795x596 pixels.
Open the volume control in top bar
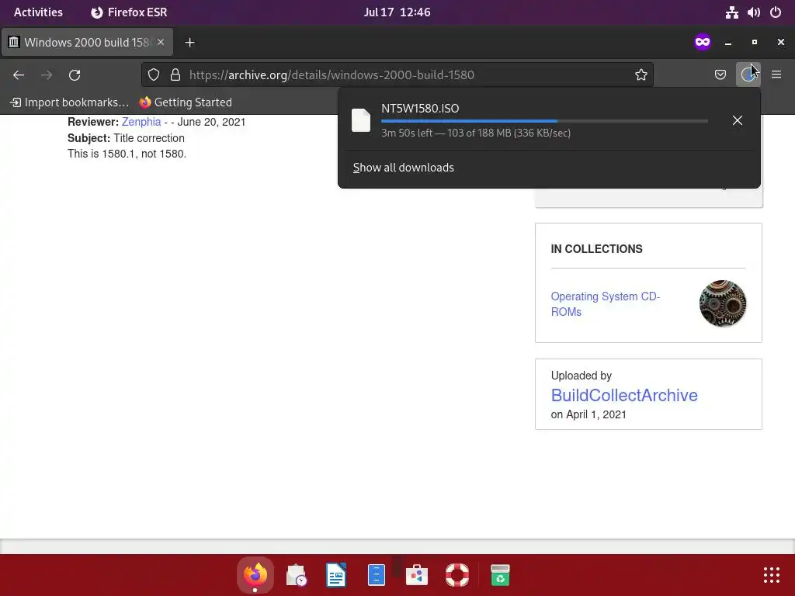754,12
